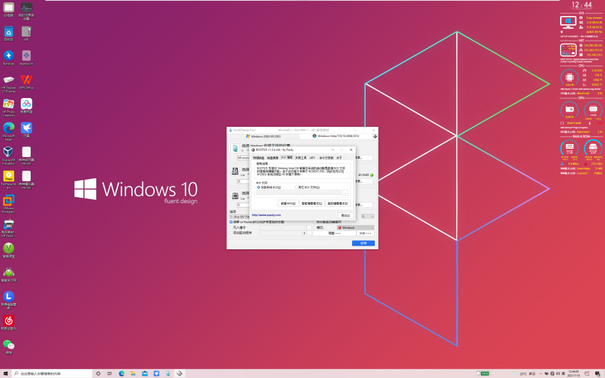Open Task View from the taskbar
Viewport: 605px width, 378px height.
[x=109, y=373]
